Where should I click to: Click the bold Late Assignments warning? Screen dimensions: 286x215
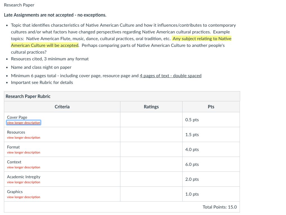coord(55,15)
